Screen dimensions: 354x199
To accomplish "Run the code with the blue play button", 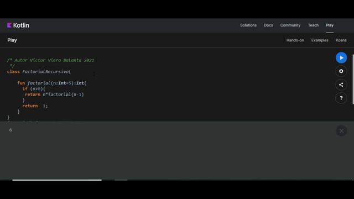I will [x=341, y=57].
